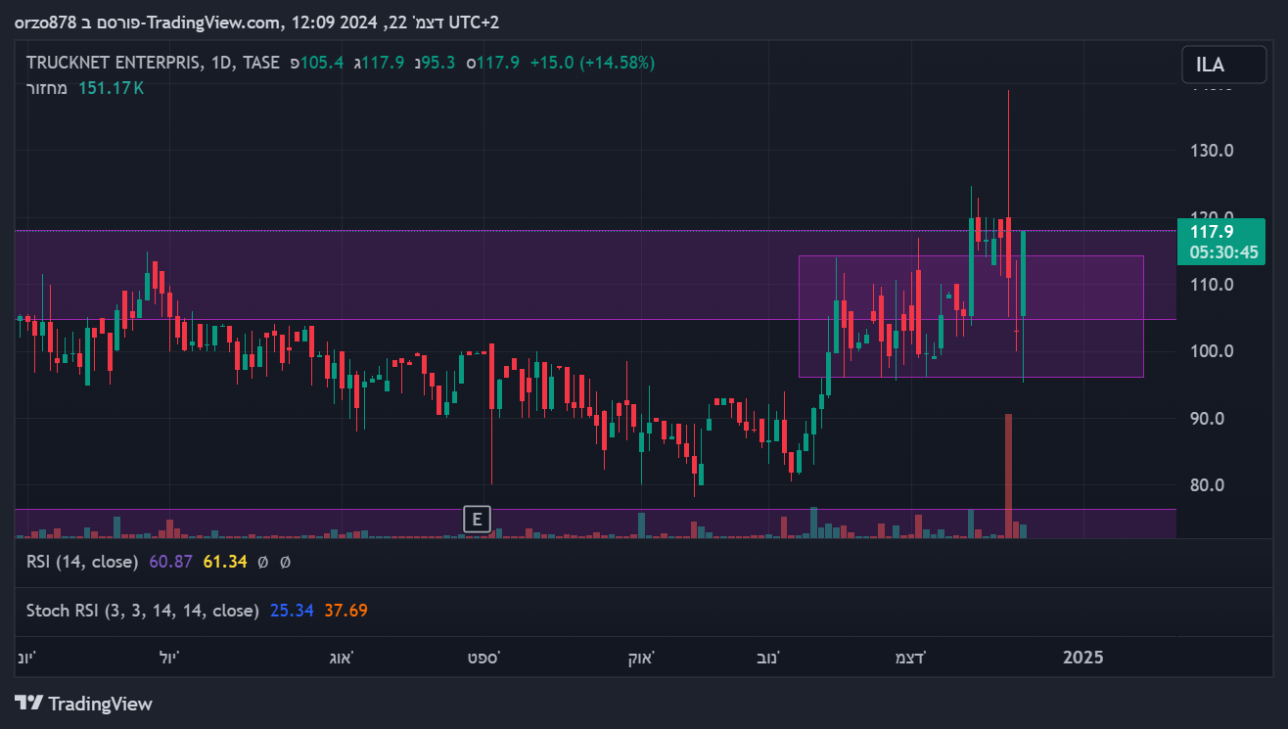Image resolution: width=1288 pixels, height=729 pixels.
Task: Click the E earnings marker on the chart
Action: coord(477,519)
